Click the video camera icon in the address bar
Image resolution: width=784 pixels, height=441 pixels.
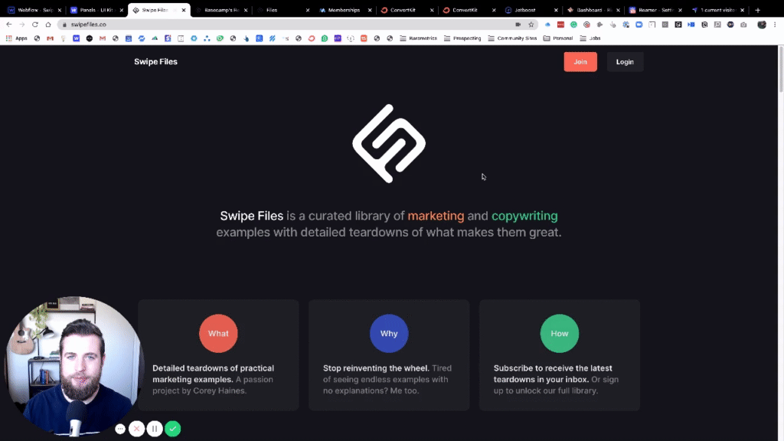tap(518, 24)
